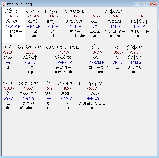159x158 pixels.
Task: Click the parsing code APRDM-P
Action: [96, 62]
